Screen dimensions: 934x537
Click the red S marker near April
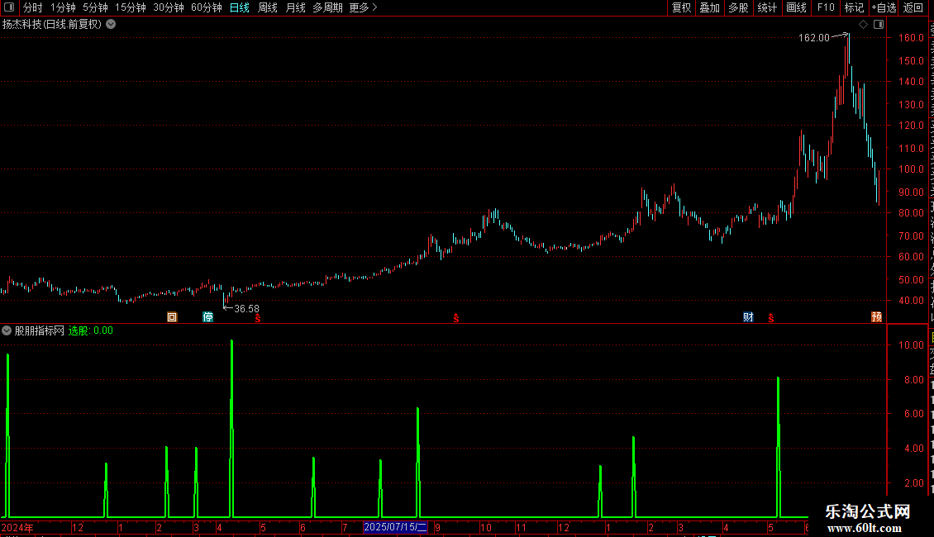[258, 318]
